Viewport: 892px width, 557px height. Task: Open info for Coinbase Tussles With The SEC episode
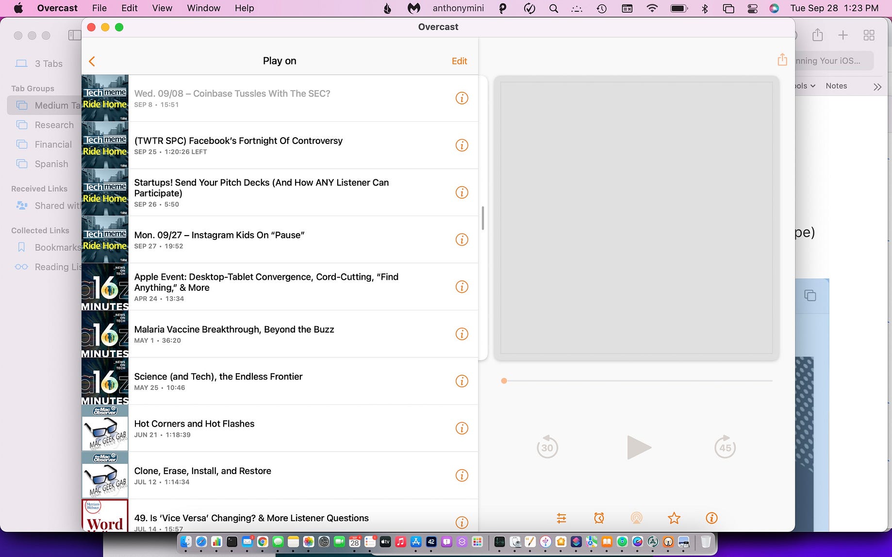pos(462,98)
